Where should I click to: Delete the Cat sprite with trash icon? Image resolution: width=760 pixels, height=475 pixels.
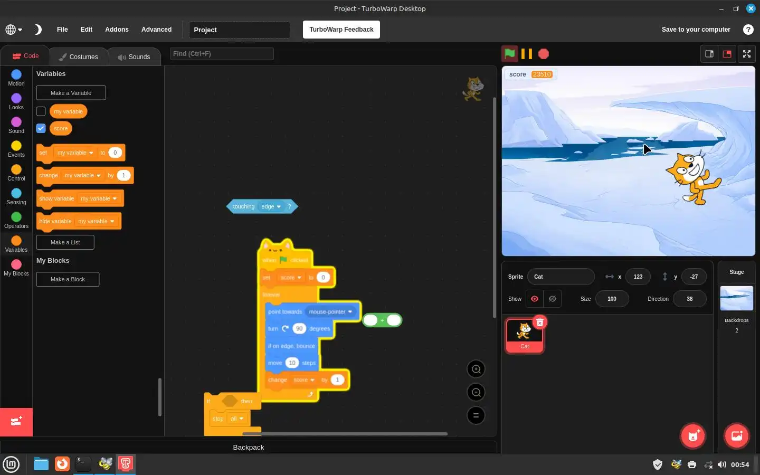click(539, 322)
